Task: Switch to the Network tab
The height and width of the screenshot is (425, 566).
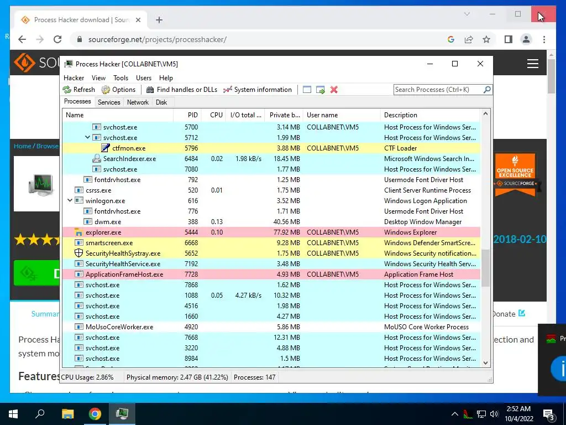Action: pyautogui.click(x=138, y=102)
